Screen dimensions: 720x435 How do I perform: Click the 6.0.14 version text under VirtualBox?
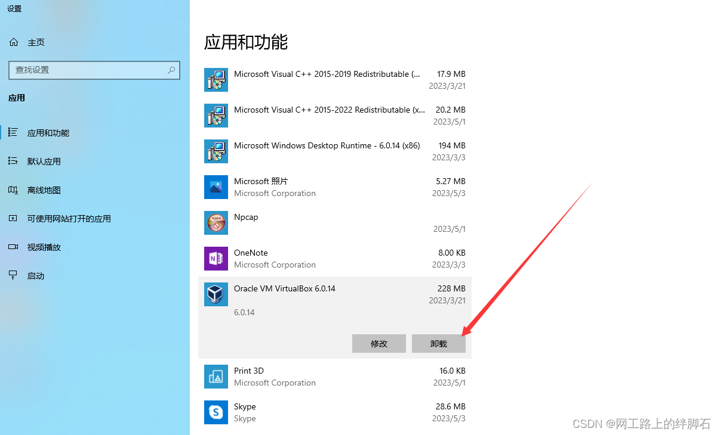tap(244, 312)
